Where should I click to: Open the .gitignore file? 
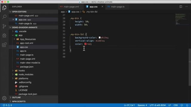(x=23, y=86)
